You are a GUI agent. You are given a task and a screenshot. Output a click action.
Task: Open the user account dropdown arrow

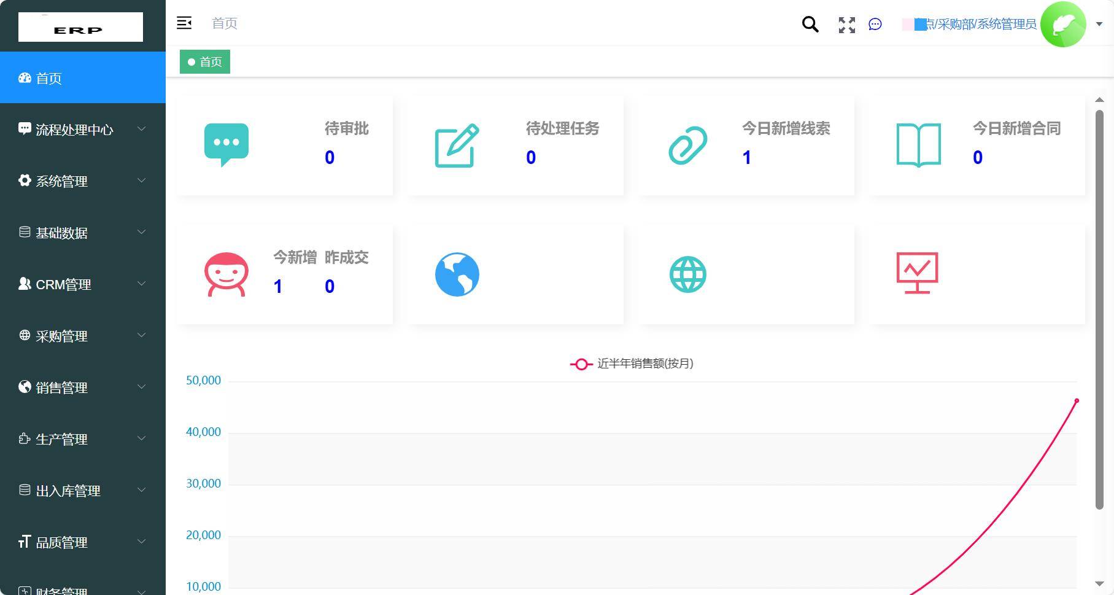[x=1099, y=25]
